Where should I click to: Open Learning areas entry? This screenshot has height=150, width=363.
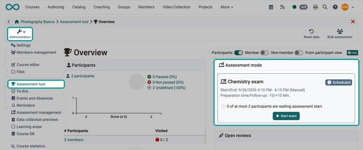(27, 127)
